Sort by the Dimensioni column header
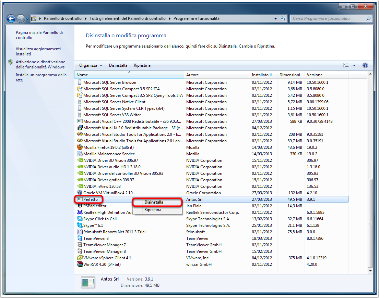 point(291,75)
